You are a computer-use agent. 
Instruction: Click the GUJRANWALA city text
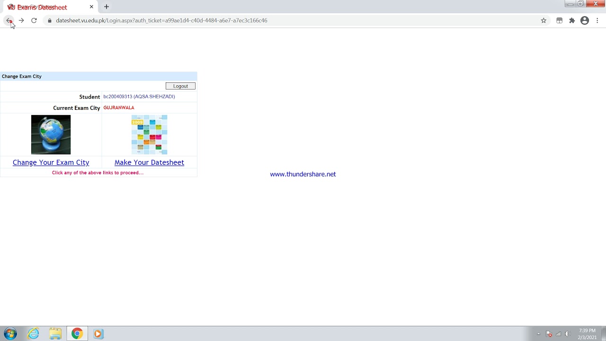tap(119, 108)
